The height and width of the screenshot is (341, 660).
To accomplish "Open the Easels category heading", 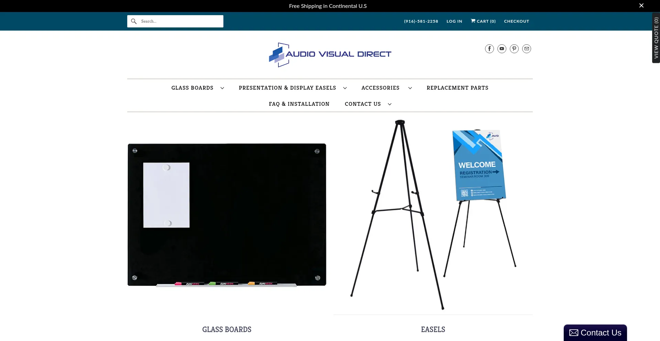I will [x=433, y=330].
